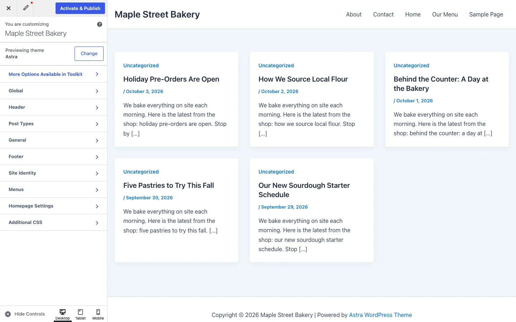The width and height of the screenshot is (516, 322).
Task: Click the pencil edit shortcuts icon
Action: coord(26,8)
